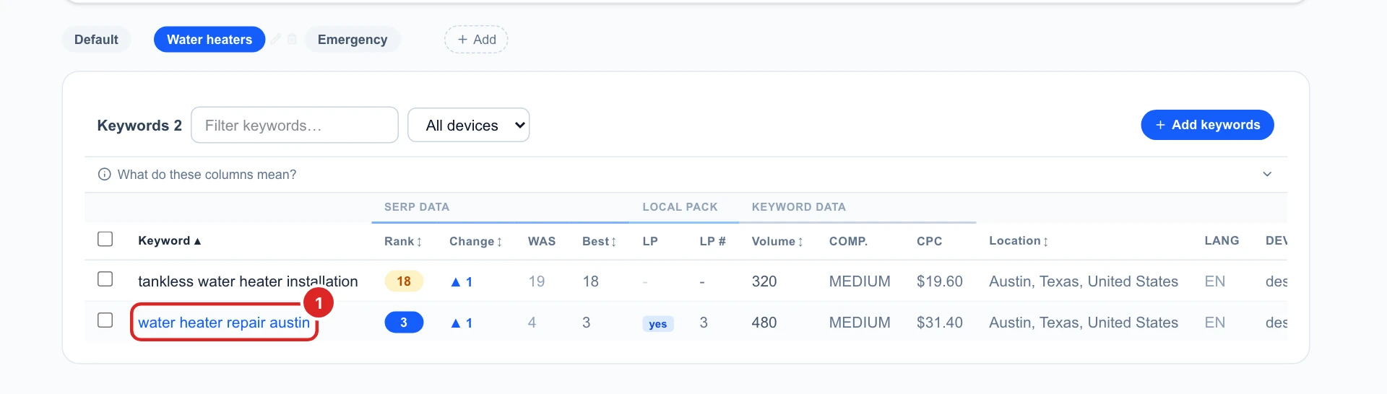Click the WAS value 19
The height and width of the screenshot is (394, 1387).
(536, 281)
